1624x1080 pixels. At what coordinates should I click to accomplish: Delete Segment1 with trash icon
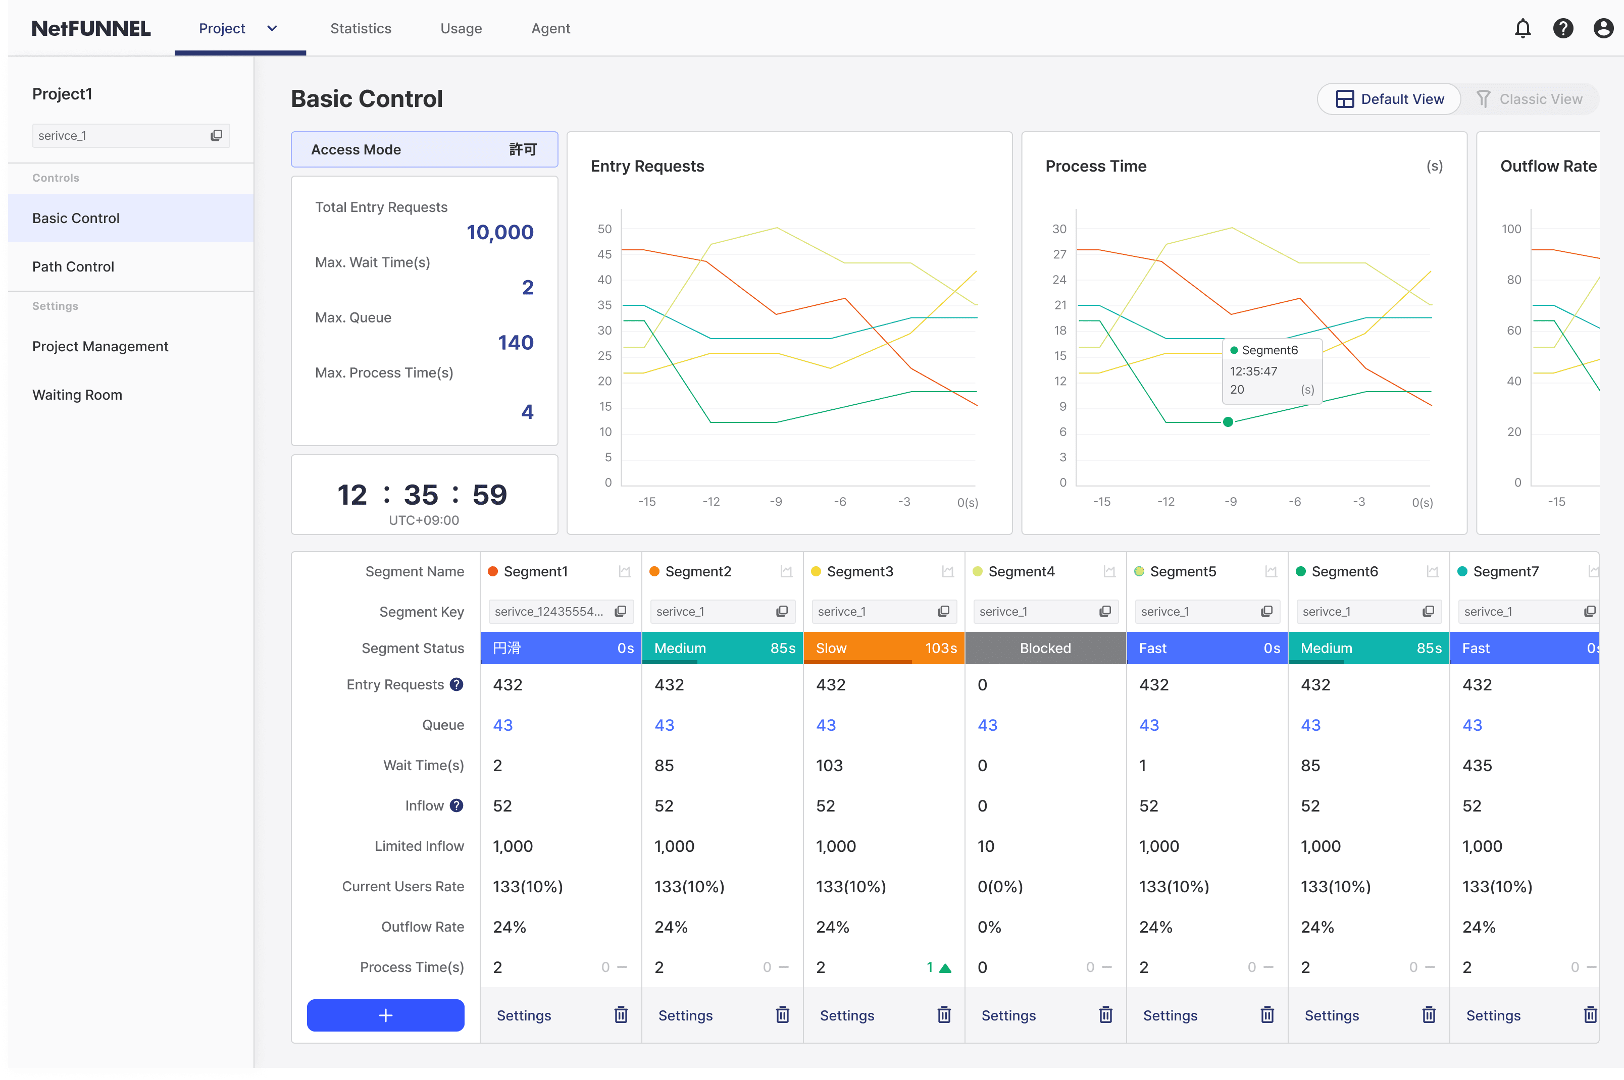621,1014
